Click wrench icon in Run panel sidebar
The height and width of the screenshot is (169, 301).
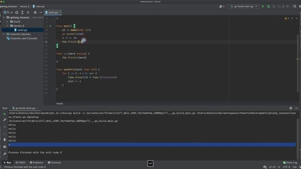[x=5, y=120]
